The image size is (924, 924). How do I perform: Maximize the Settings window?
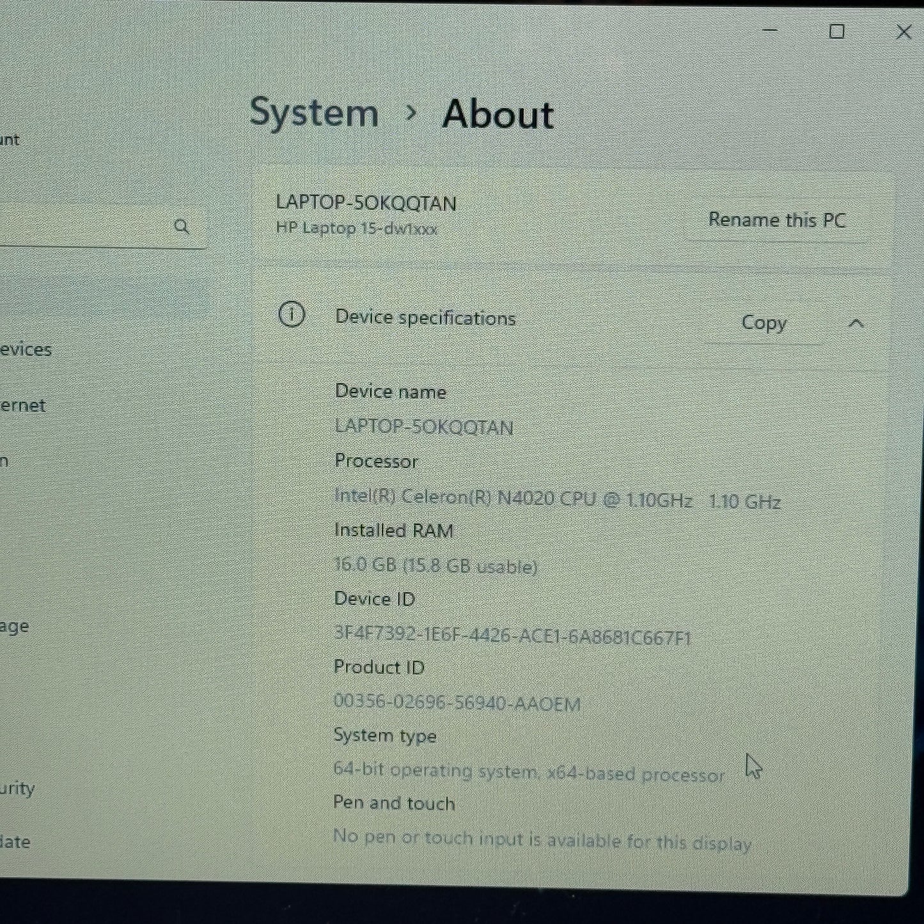pos(836,31)
